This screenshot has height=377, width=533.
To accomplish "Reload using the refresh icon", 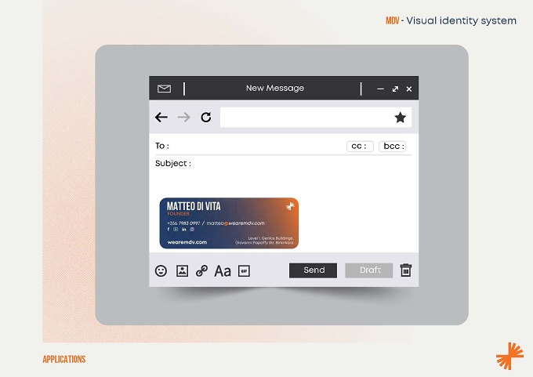I will [206, 118].
